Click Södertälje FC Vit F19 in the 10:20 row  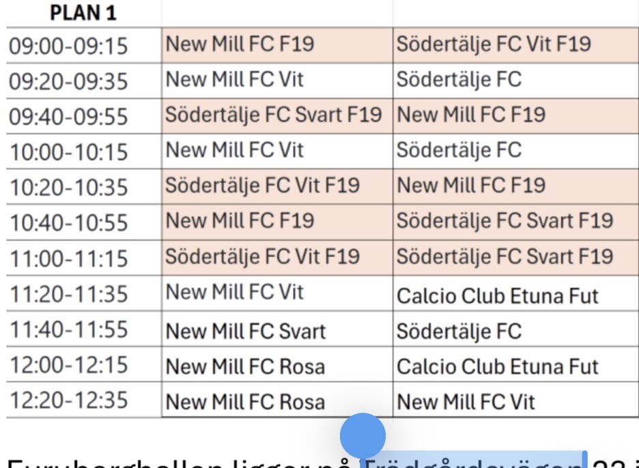[263, 185]
